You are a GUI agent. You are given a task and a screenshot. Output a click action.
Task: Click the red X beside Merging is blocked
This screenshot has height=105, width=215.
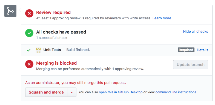(29, 64)
